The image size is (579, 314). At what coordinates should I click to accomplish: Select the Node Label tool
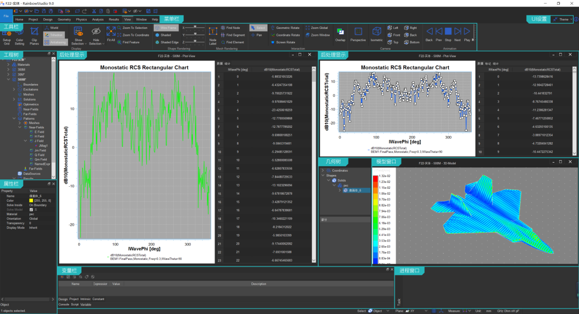coord(213,36)
